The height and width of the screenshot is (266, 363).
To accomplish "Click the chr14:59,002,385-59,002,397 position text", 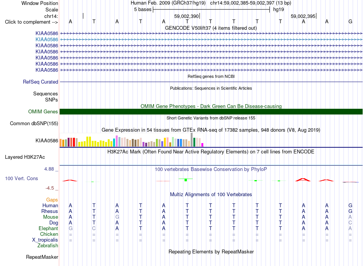I will click(242, 3).
